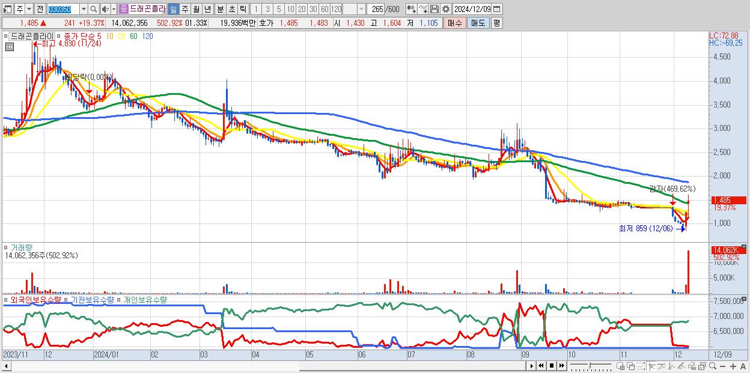This screenshot has height=373, width=750.
Task: Switch to tick (틱) chart period
Action: point(243,9)
